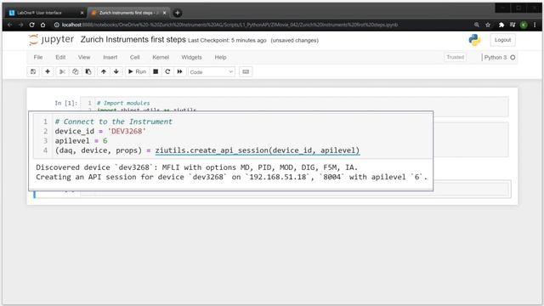The width and height of the screenshot is (544, 306).
Task: Click the In [1]: cell prompt
Action: point(66,103)
